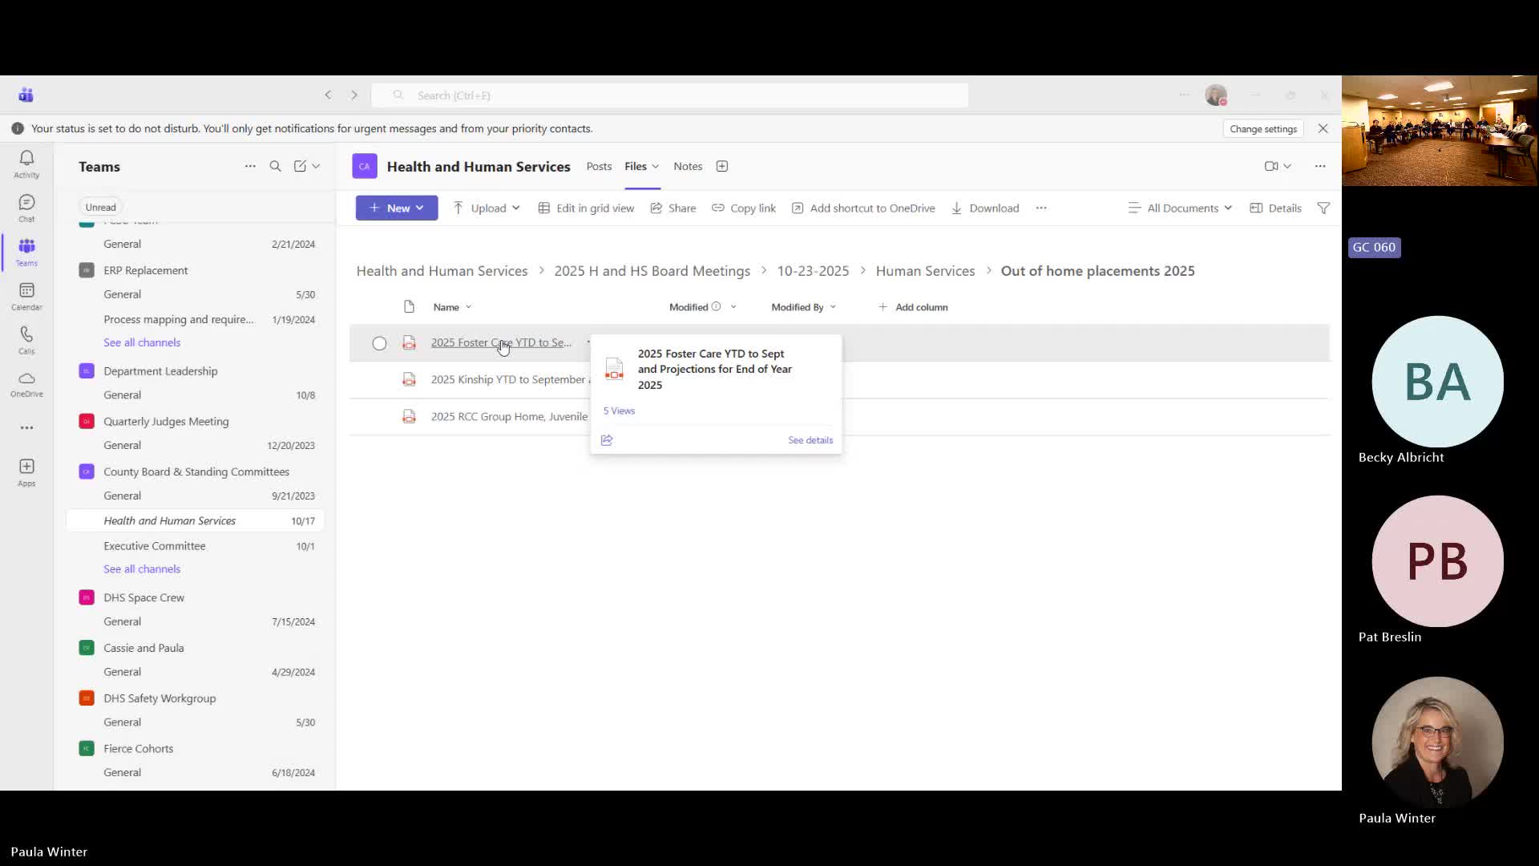1539x866 pixels.
Task: Click the search input field
Action: [669, 95]
